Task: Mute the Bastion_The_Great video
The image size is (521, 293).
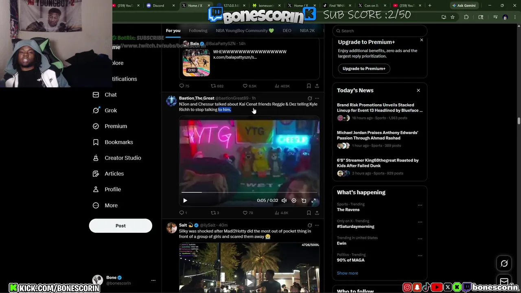Action: click(x=284, y=201)
